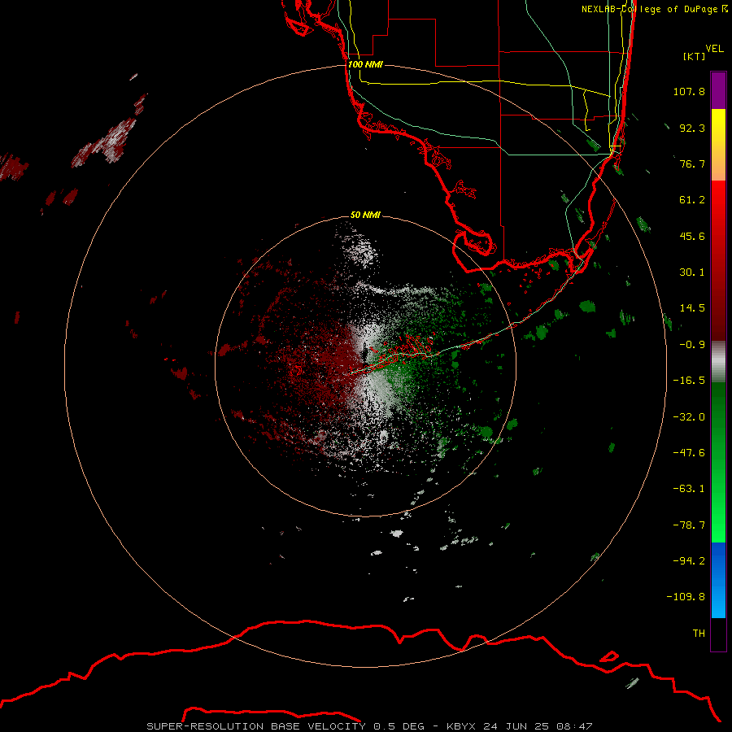
Task: Click the 50 NMI range ring label
Action: pyautogui.click(x=365, y=215)
